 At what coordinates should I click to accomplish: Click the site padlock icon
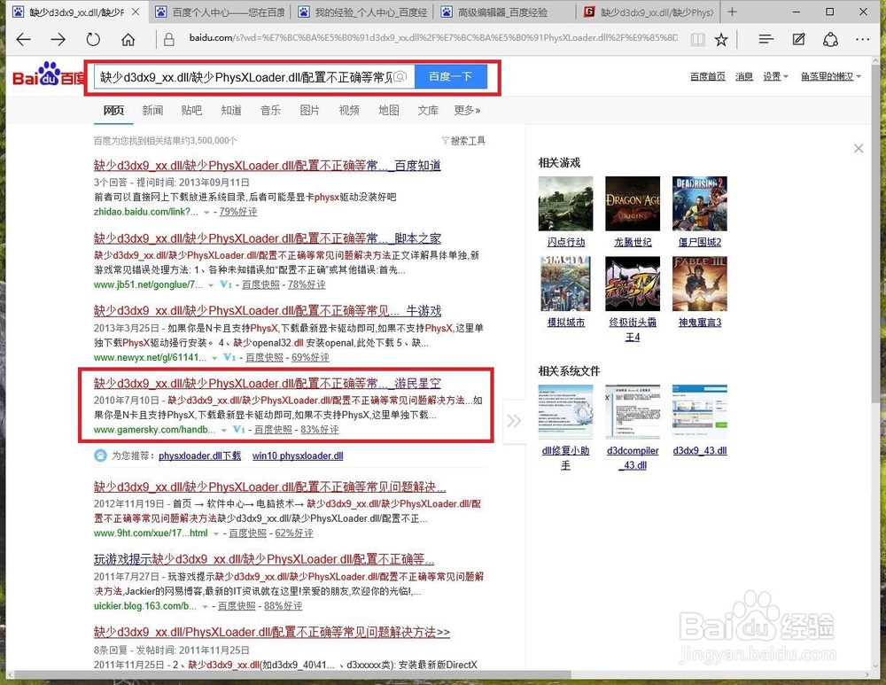coord(168,39)
